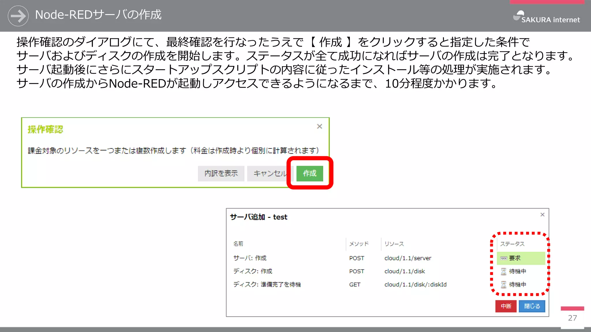
Task: Click the リソース column header
Action: pyautogui.click(x=394, y=244)
